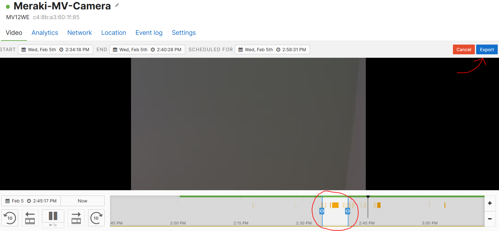Open the START date and time picker
The height and width of the screenshot is (231, 499).
[55, 50]
